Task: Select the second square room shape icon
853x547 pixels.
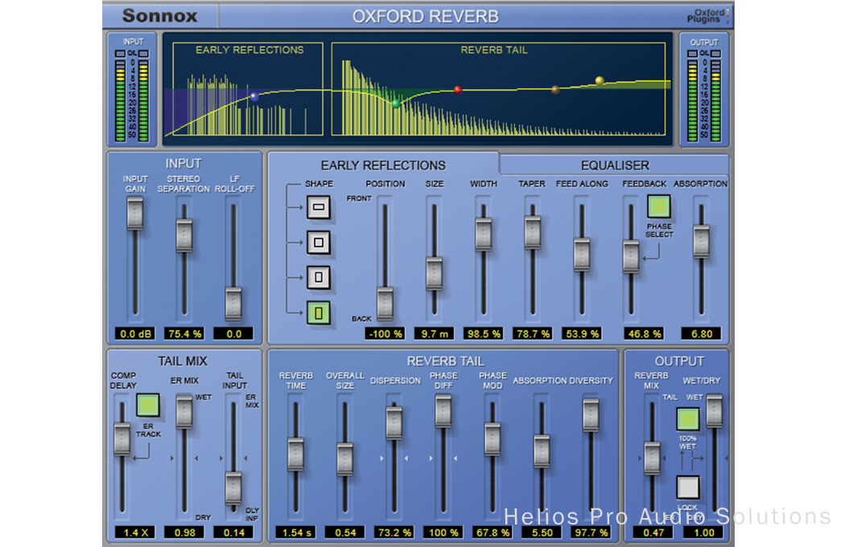Action: point(318,242)
